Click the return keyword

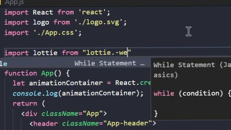[x=25, y=104]
